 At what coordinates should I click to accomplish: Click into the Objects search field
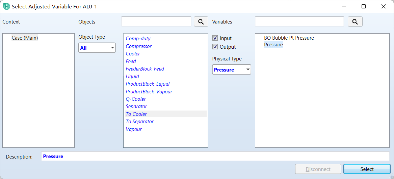click(156, 21)
